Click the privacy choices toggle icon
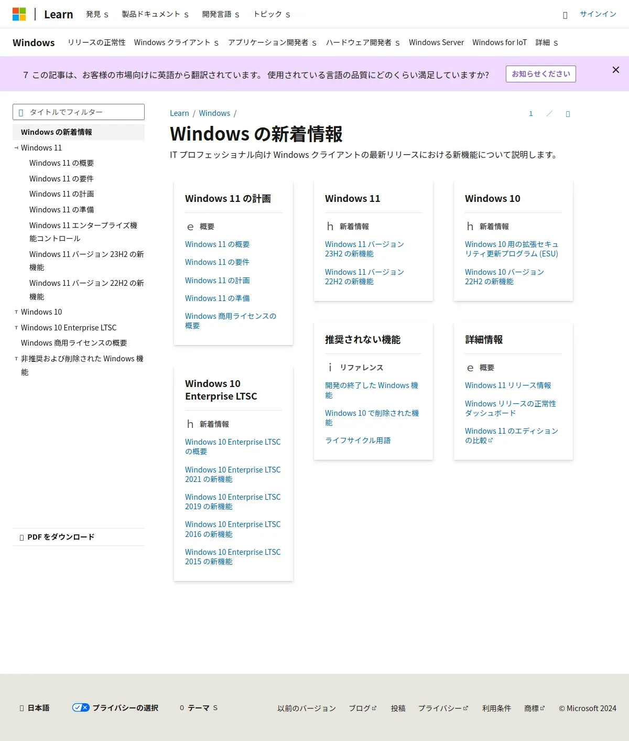Image resolution: width=629 pixels, height=741 pixels. tap(81, 707)
